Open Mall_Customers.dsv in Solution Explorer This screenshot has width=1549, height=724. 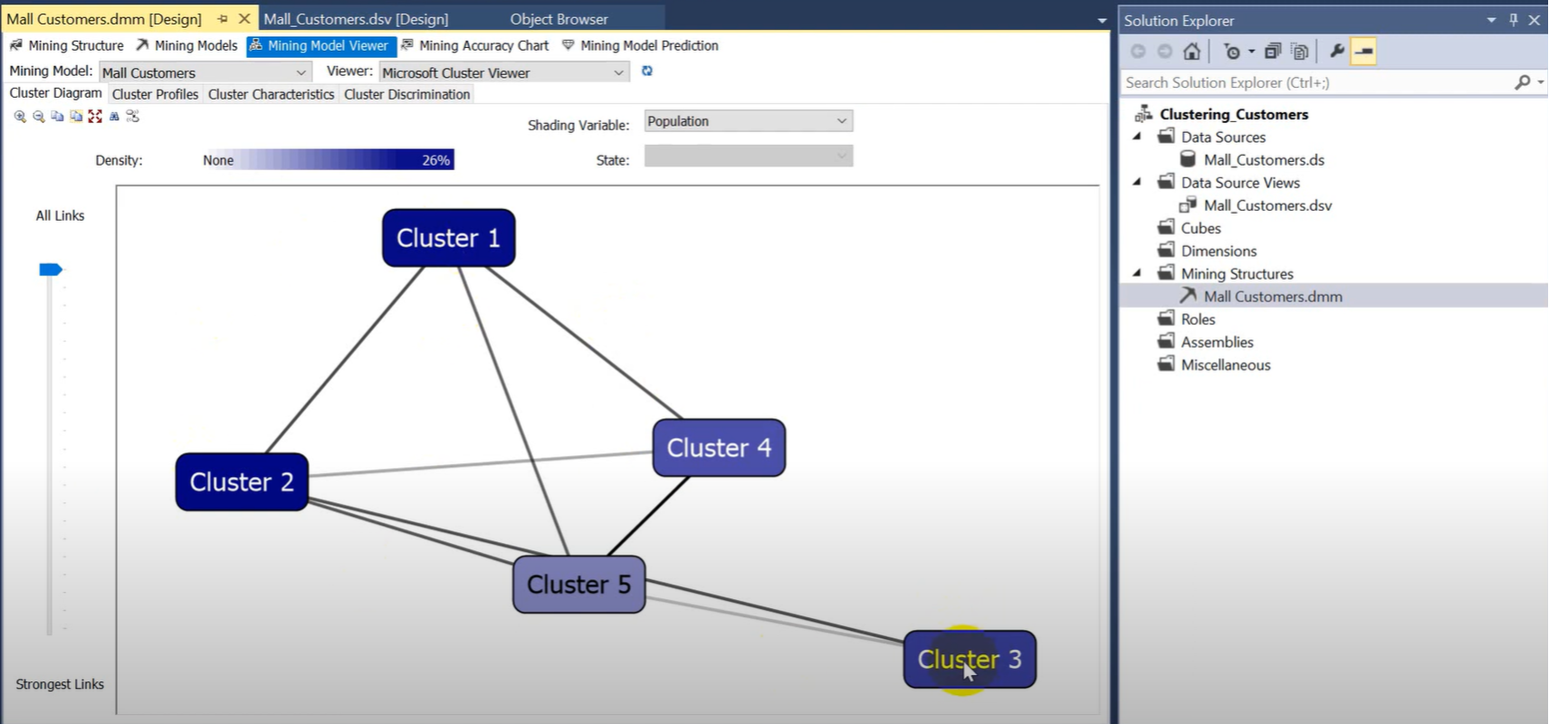click(1267, 205)
